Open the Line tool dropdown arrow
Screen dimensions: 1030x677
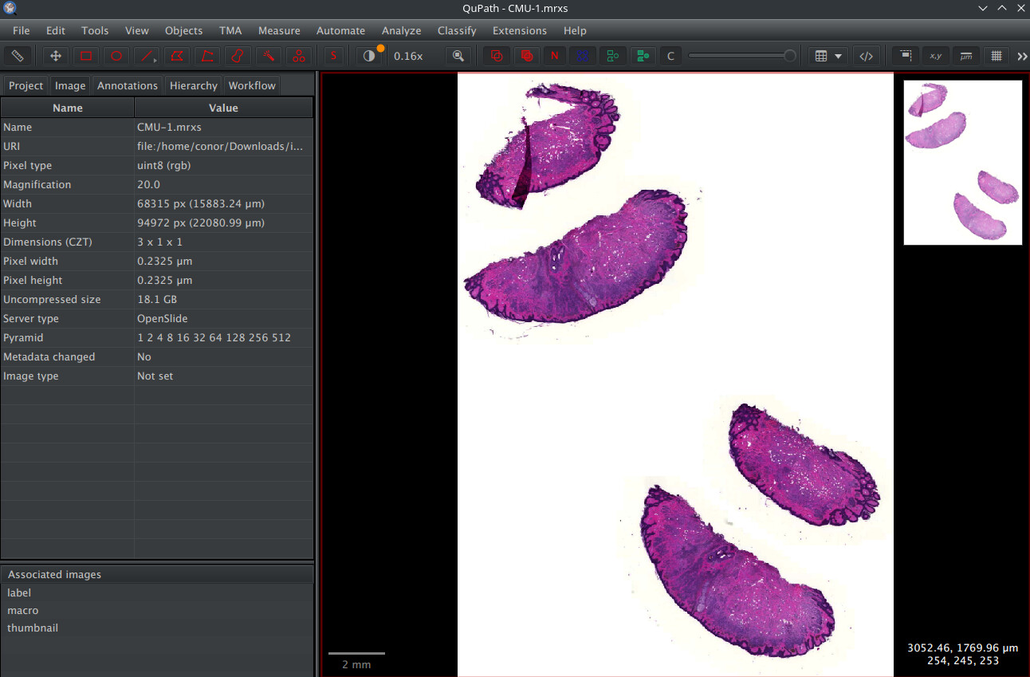tap(155, 59)
